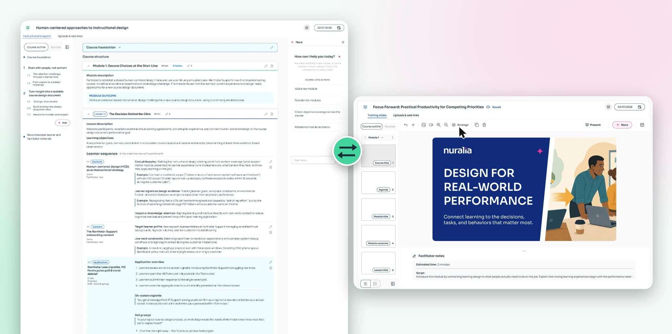Choose the Add a new module action
The image size is (672, 334).
click(317, 89)
